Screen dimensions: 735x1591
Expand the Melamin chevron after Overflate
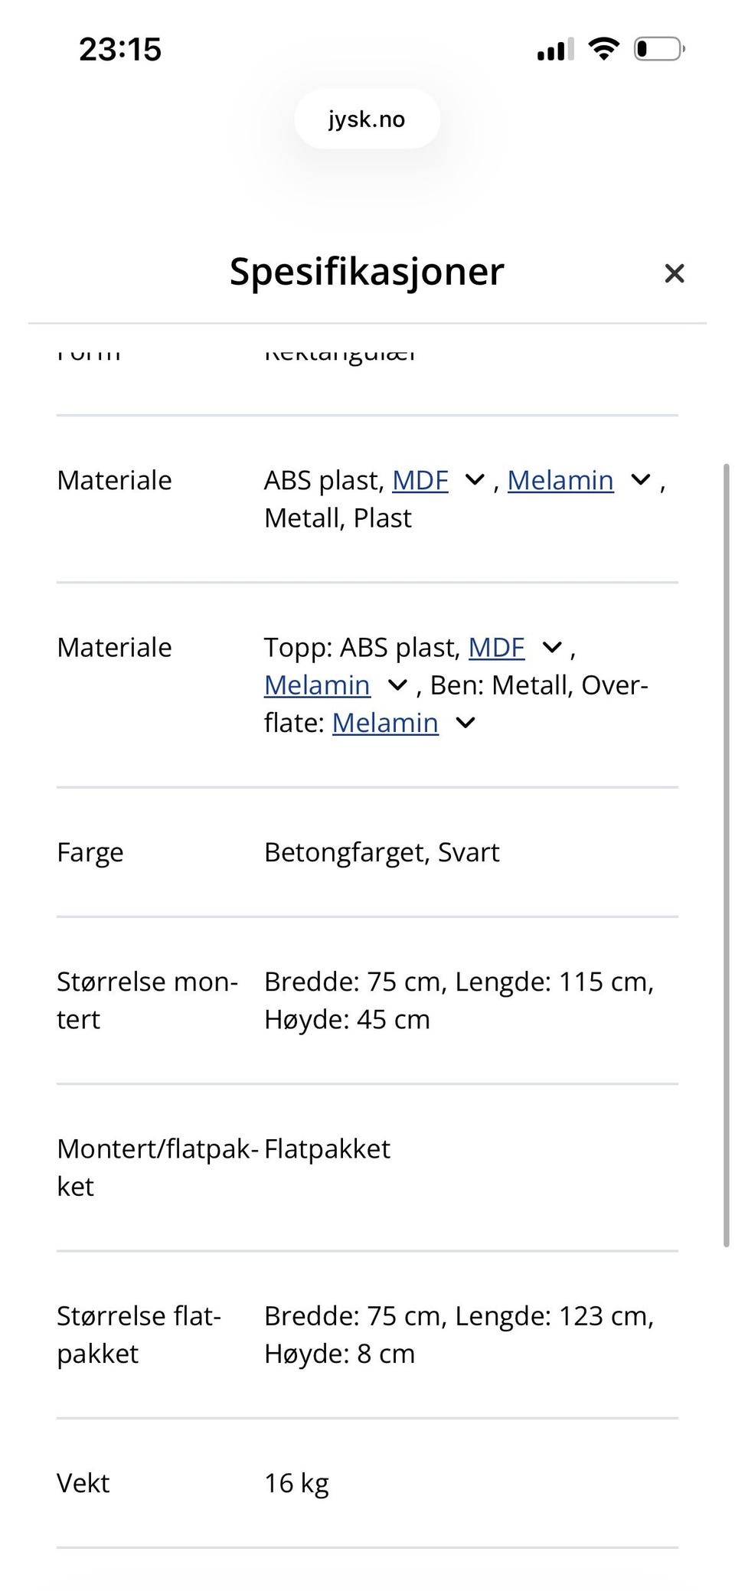465,721
